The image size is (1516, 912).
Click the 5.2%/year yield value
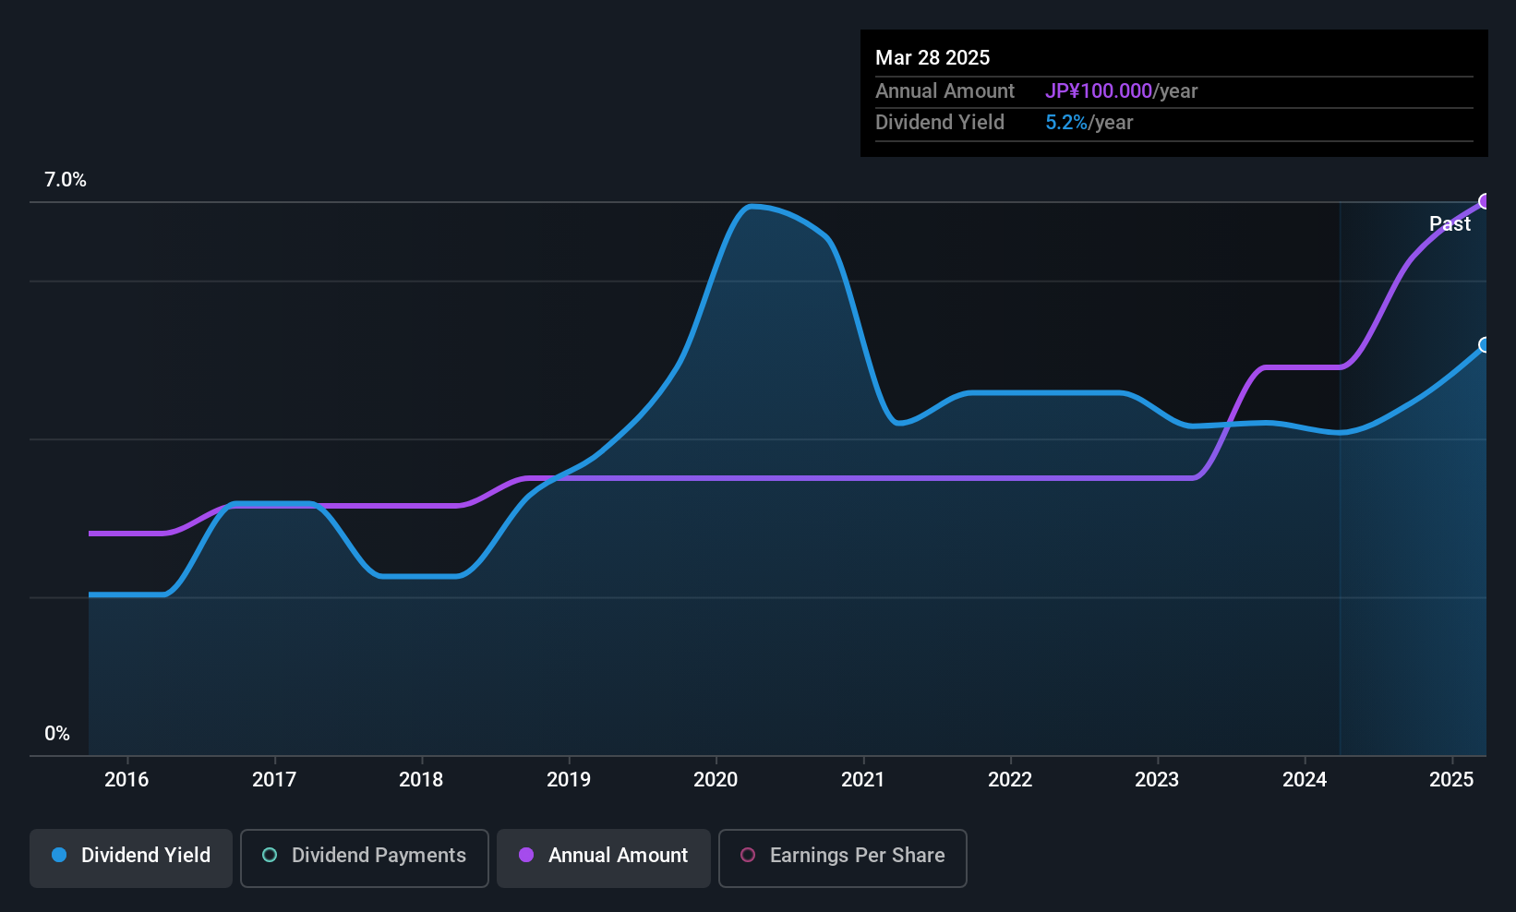coord(1089,123)
